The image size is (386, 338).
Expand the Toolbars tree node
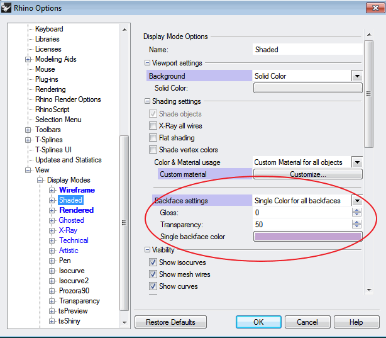pos(28,130)
